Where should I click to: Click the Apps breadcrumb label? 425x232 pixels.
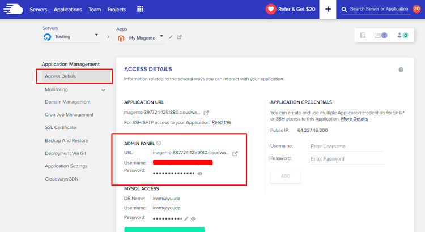(x=122, y=29)
